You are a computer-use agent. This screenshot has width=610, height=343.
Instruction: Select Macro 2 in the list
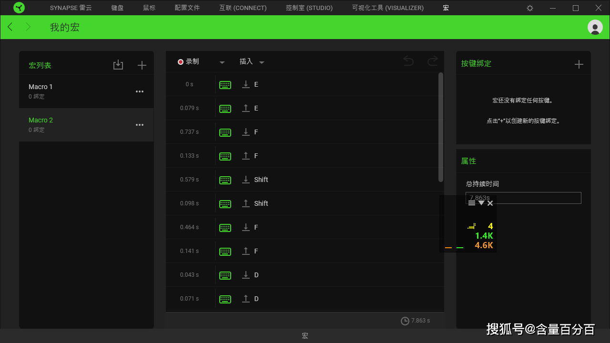pyautogui.click(x=86, y=125)
